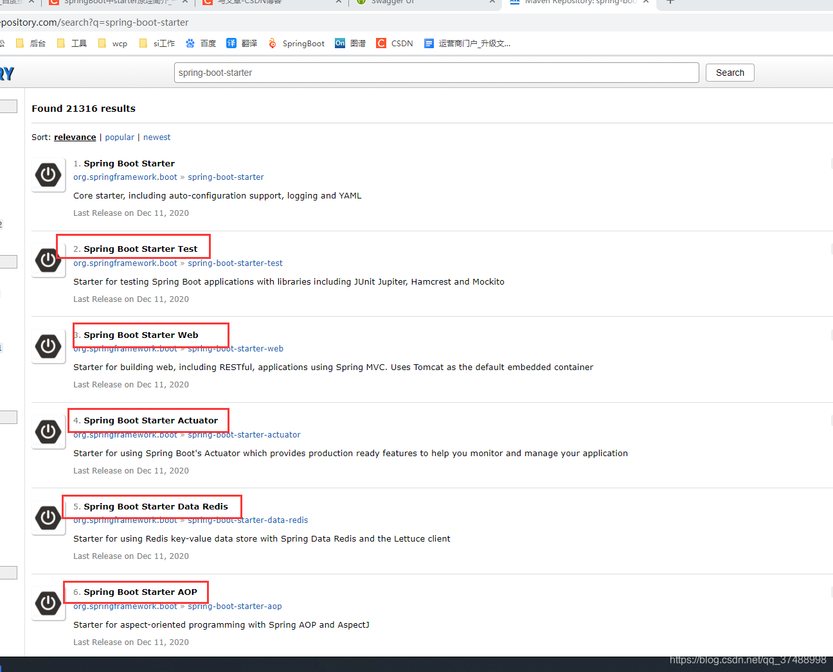Open the 翻译 translate bookmark
833x672 pixels.
pos(242,44)
